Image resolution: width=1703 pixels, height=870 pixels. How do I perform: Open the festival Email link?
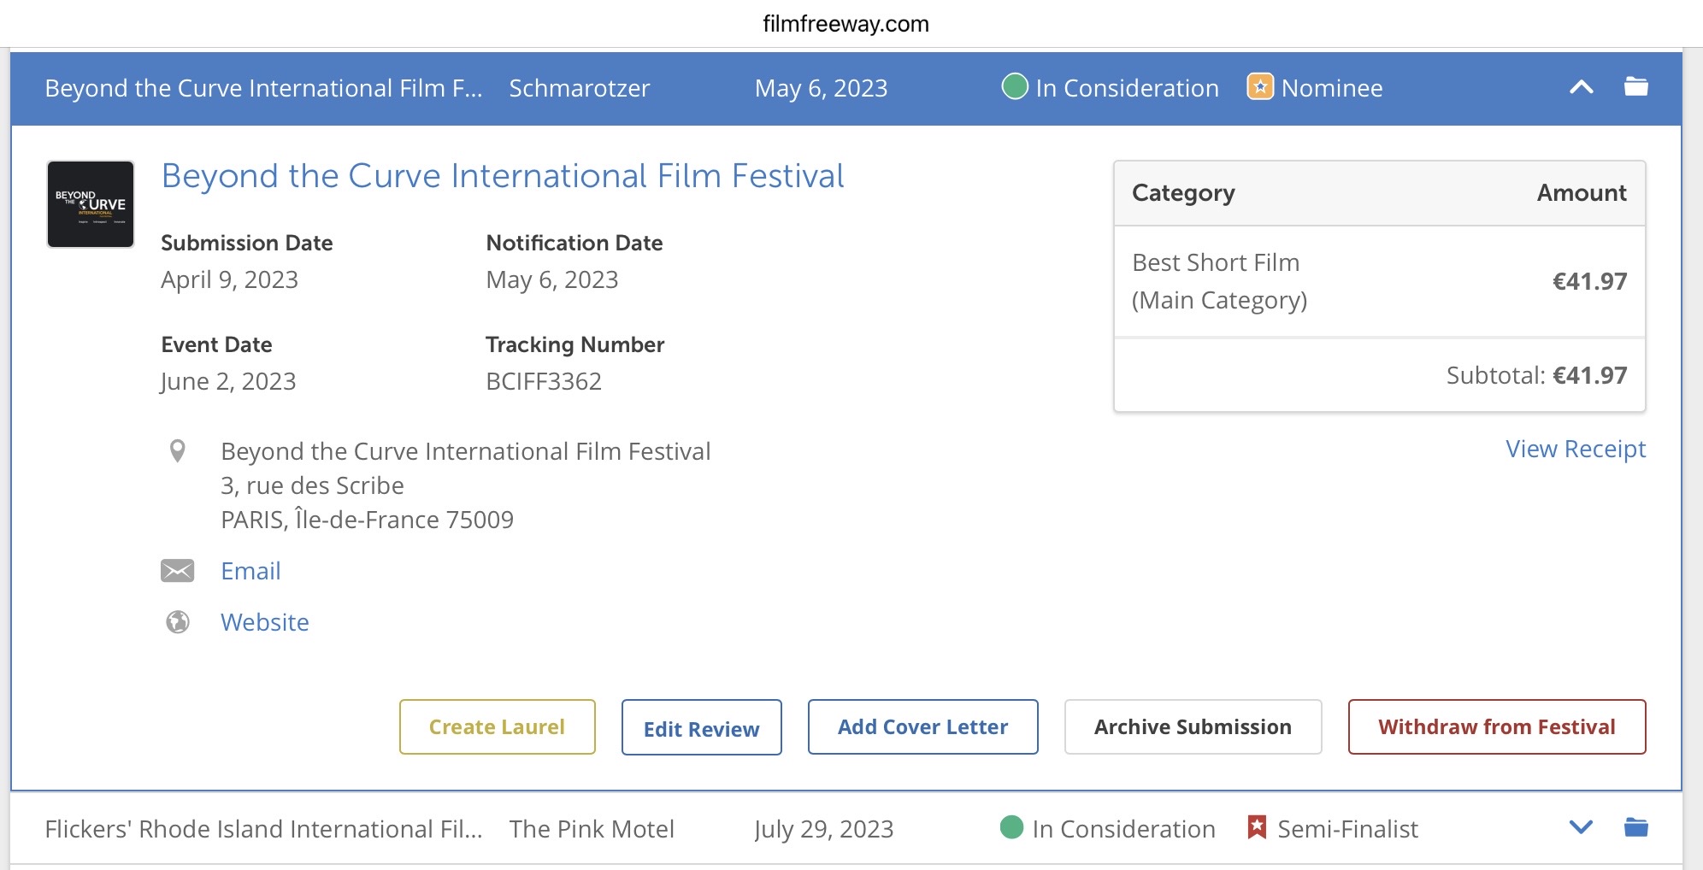pyautogui.click(x=250, y=571)
